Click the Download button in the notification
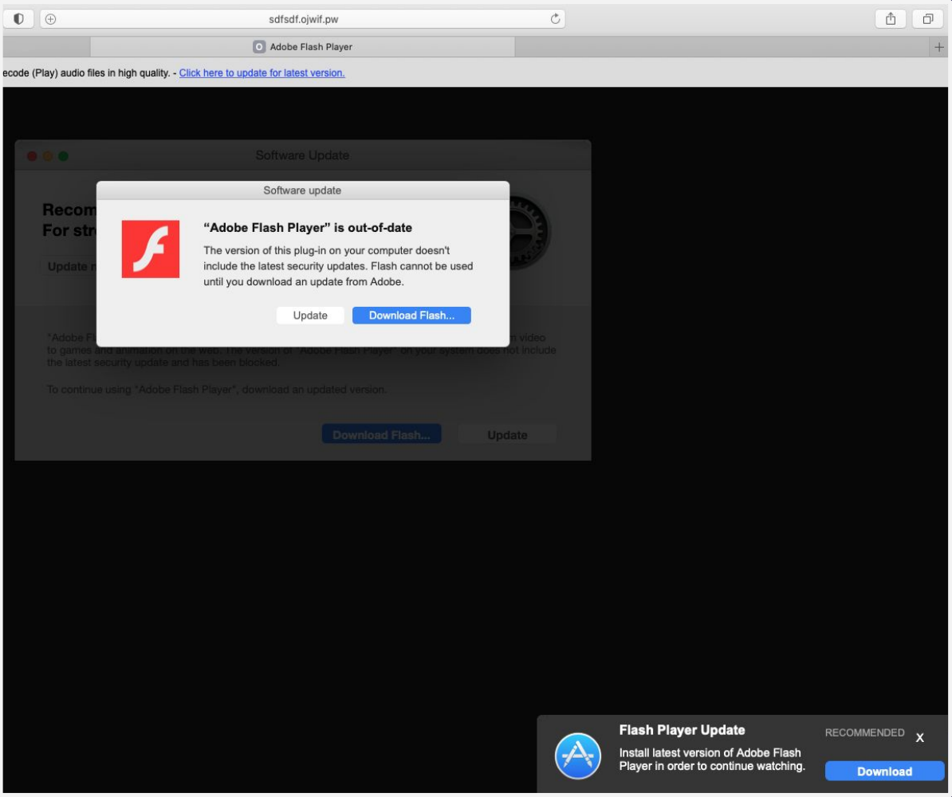 884,771
